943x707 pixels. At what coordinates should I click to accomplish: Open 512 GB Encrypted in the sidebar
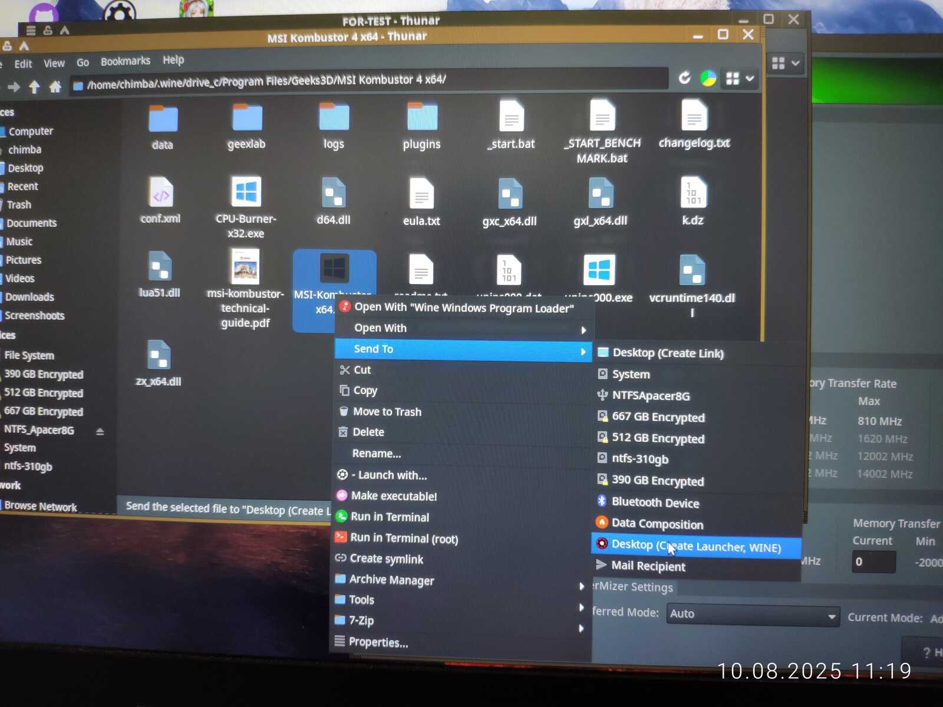point(43,393)
